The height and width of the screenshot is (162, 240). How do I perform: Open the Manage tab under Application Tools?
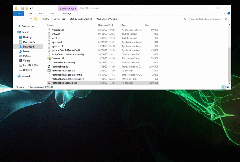pos(67,13)
